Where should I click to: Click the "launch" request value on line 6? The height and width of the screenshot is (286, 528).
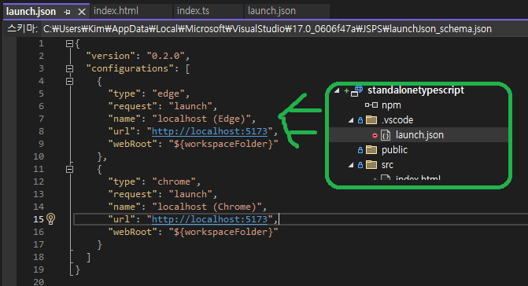point(190,106)
